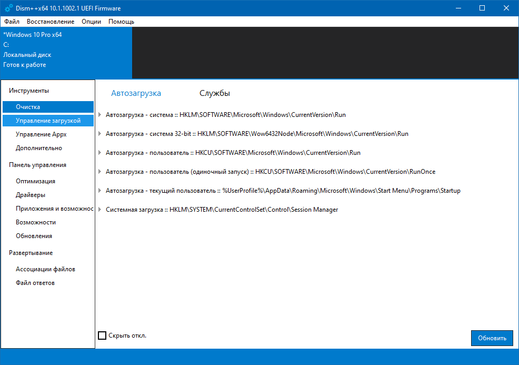Expand the HKCU user Run autostart group

tap(101, 153)
